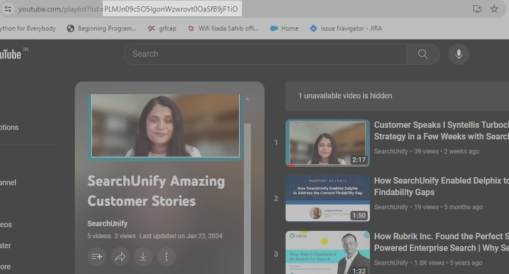Click inside the YouTube Search field
This screenshot has height=274, width=509.
pyautogui.click(x=265, y=54)
